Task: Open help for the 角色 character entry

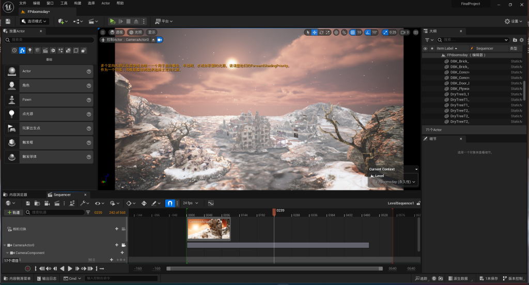Action: point(89,86)
